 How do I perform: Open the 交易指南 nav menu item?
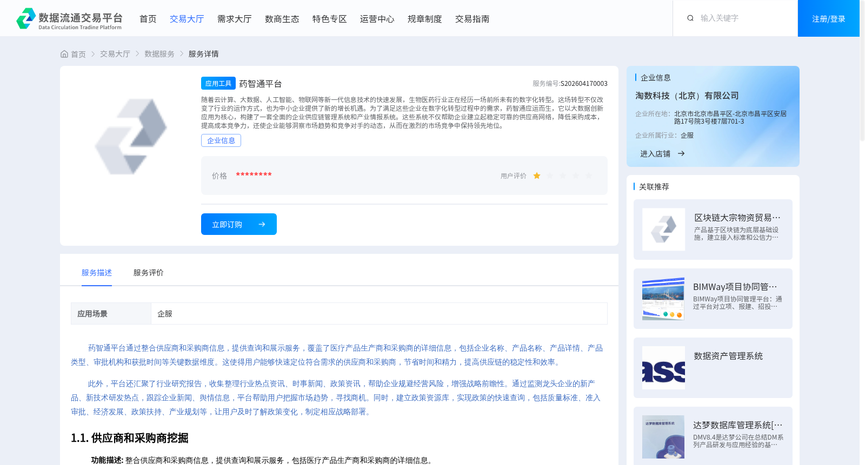pos(473,19)
